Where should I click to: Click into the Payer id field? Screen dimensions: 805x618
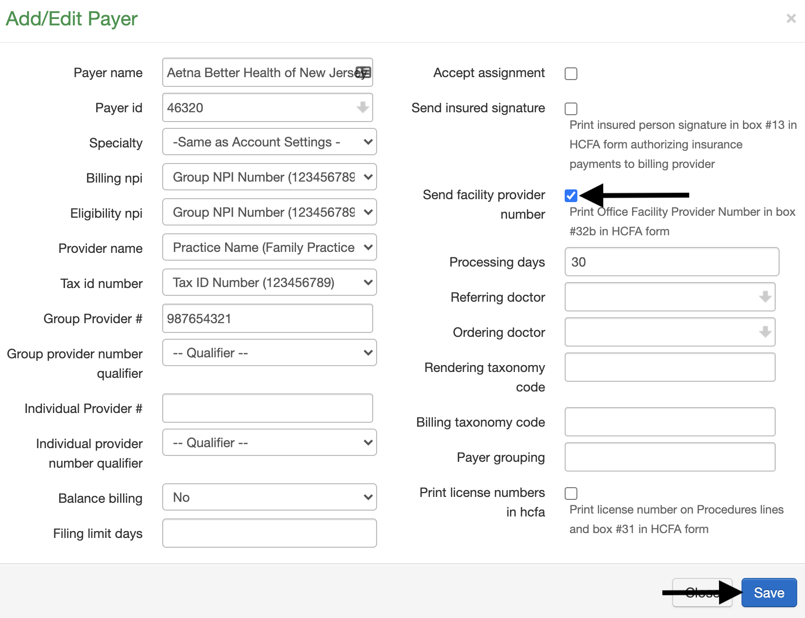tap(268, 107)
